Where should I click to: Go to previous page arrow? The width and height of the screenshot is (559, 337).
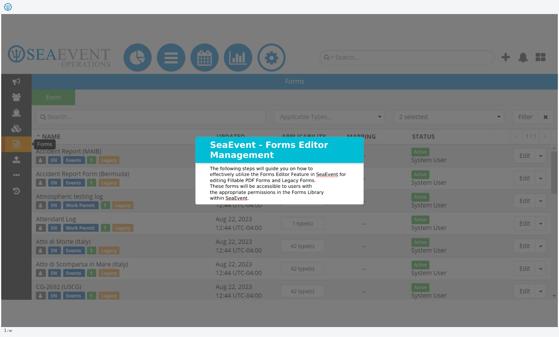point(517,136)
